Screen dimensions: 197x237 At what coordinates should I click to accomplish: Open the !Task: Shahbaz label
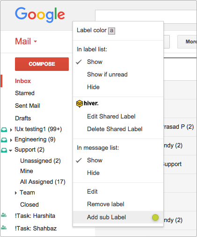click(x=36, y=229)
